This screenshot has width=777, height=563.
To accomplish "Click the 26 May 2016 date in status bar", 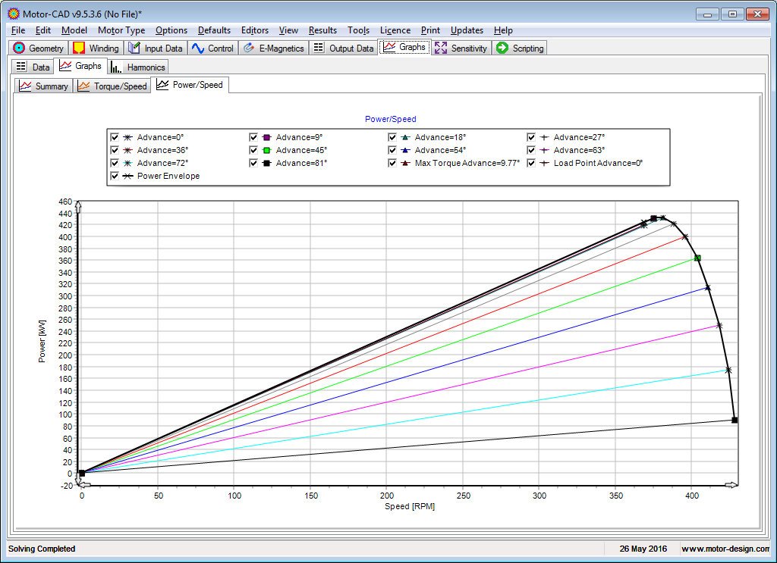I will coord(643,549).
